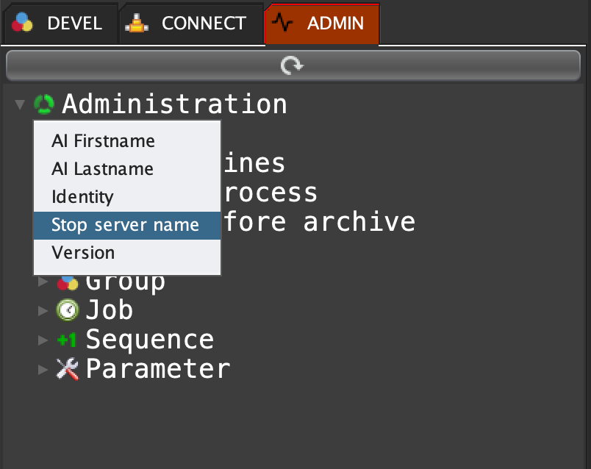Expand the Job tree node

click(43, 310)
